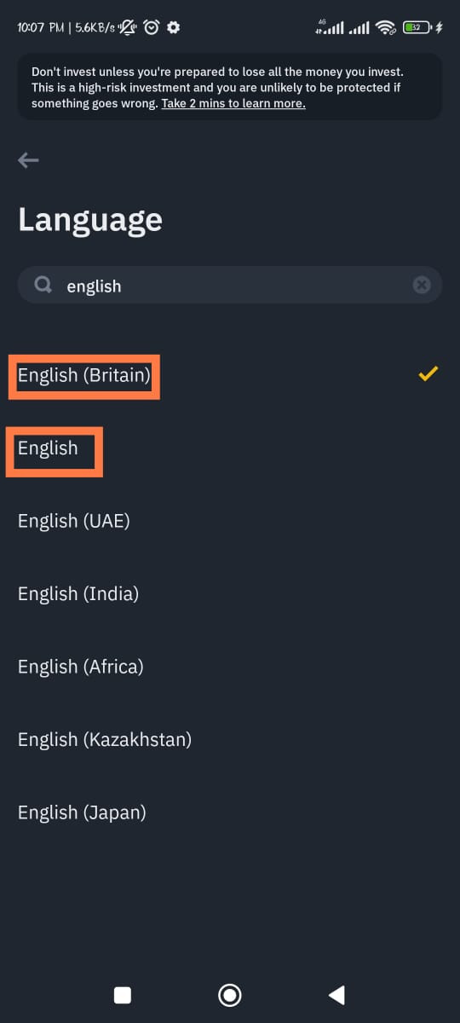
Task: Tap the search magnifier icon
Action: [x=43, y=286]
